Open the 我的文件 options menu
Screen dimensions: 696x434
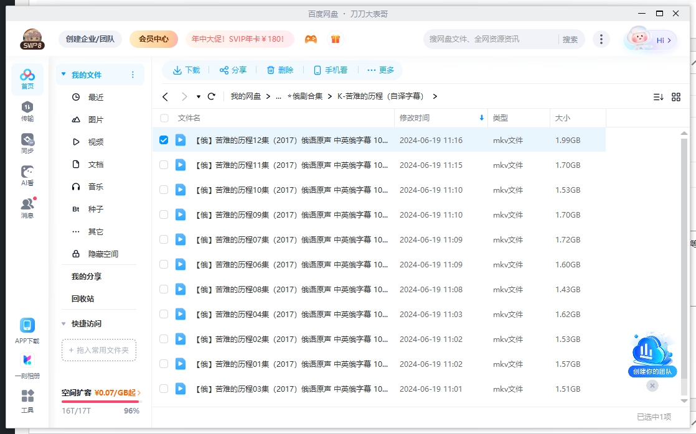pyautogui.click(x=133, y=74)
